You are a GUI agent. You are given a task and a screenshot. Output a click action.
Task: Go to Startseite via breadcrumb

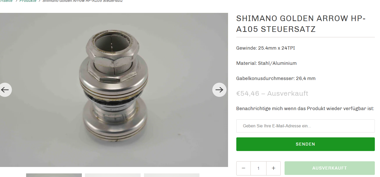pyautogui.click(x=6, y=1)
